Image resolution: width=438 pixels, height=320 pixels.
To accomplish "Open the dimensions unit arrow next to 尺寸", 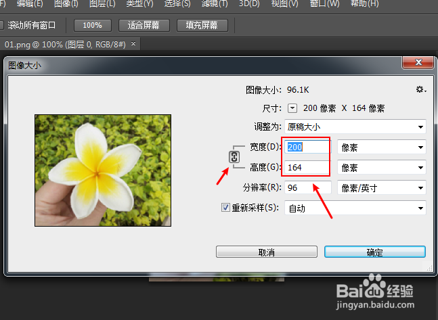I will coord(292,108).
